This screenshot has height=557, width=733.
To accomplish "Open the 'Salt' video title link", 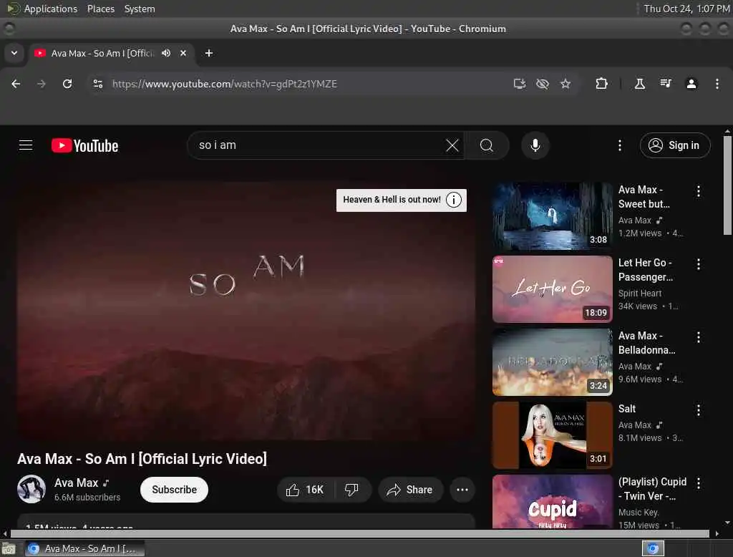I will click(627, 409).
